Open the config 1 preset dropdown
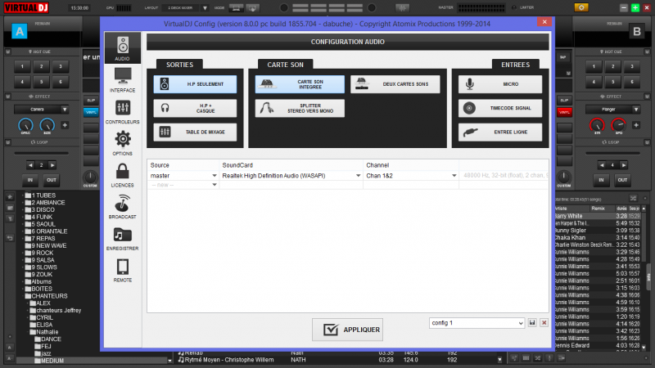This screenshot has height=368, width=655. click(477, 323)
